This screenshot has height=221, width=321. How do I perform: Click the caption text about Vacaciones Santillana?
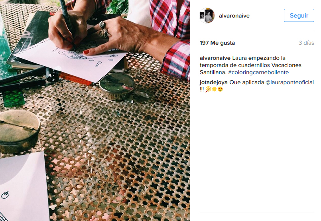(250, 65)
